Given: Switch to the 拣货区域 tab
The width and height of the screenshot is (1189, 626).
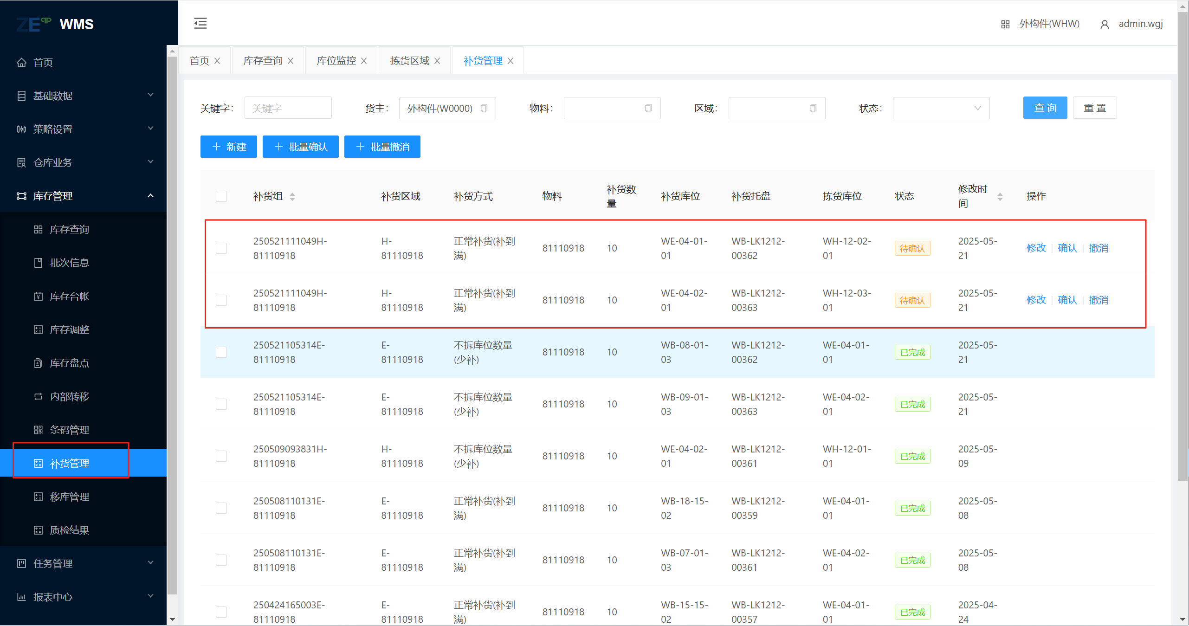Looking at the screenshot, I should click(x=409, y=61).
